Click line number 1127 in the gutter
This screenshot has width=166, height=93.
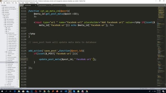click(24, 59)
